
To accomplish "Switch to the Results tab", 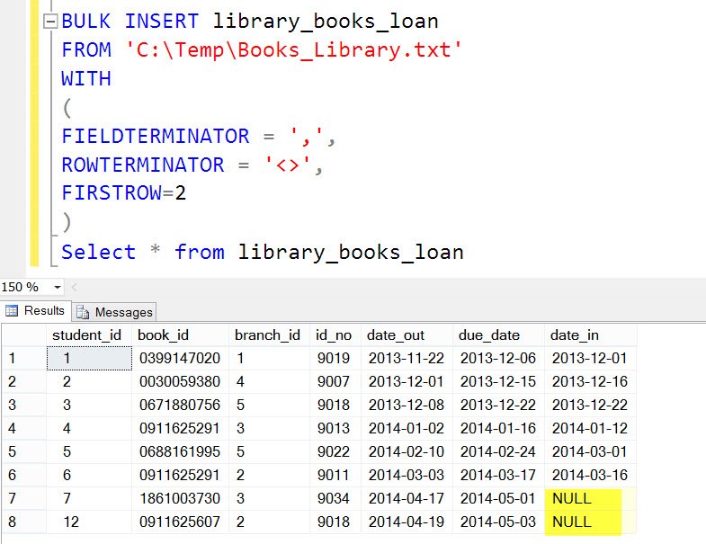I will click(36, 311).
